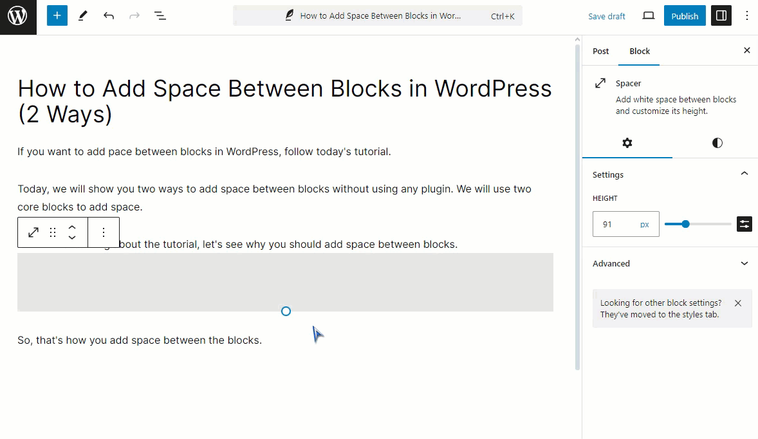This screenshot has height=439, width=758.
Task: Expand the Advanced panel
Action: point(670,263)
